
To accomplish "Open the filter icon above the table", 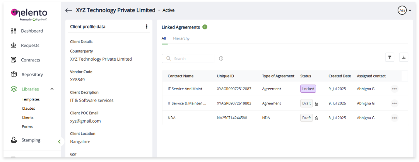I will coord(390,57).
